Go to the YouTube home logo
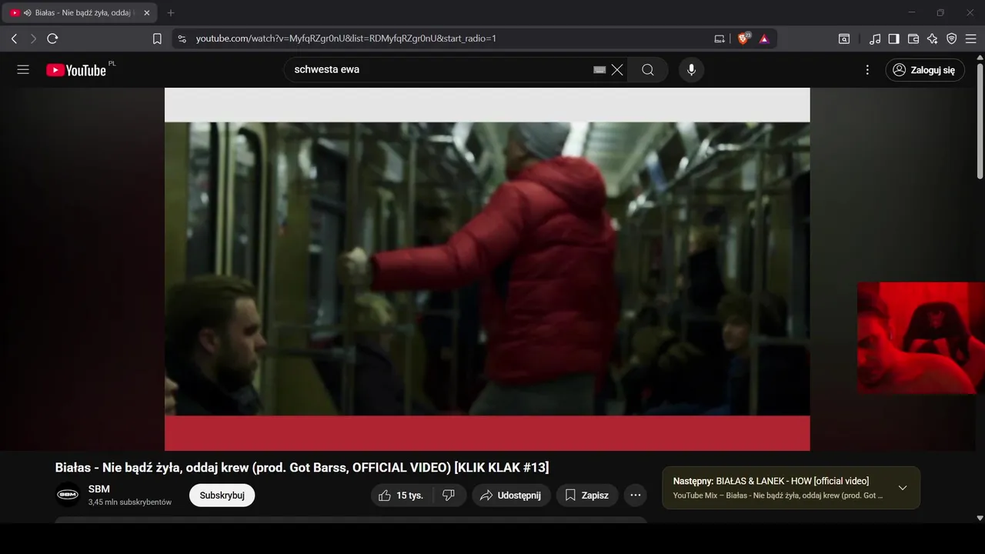This screenshot has height=554, width=985. (x=76, y=70)
